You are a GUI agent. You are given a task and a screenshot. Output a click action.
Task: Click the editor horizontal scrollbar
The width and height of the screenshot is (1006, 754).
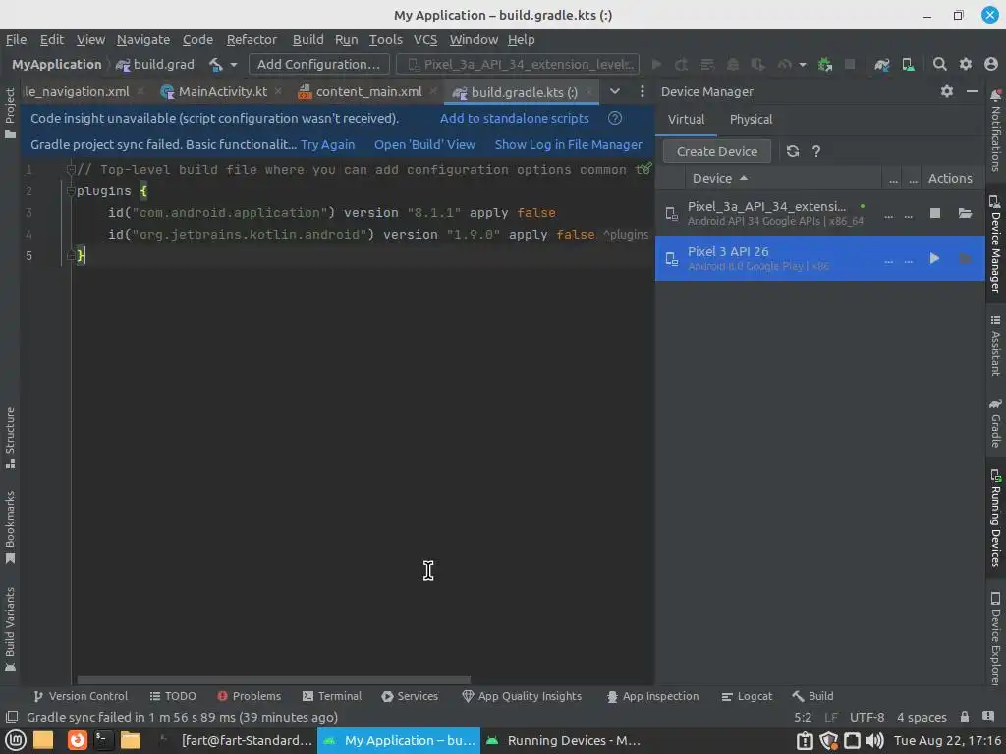[273, 680]
